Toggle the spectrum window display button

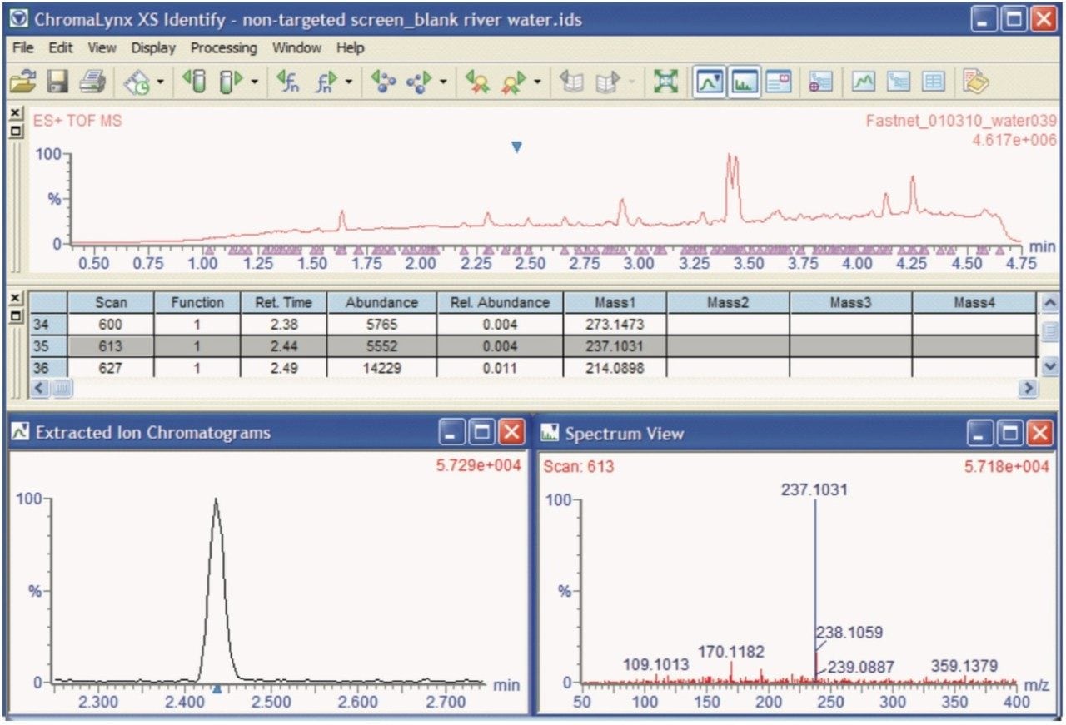click(743, 82)
